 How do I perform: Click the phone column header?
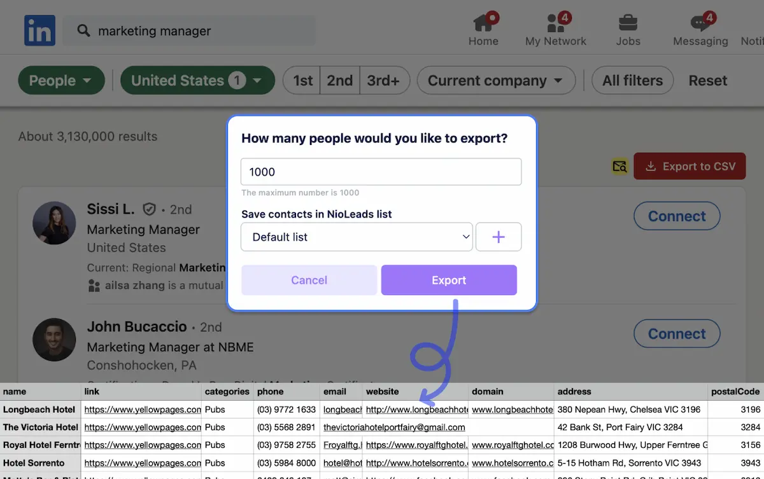(286, 392)
